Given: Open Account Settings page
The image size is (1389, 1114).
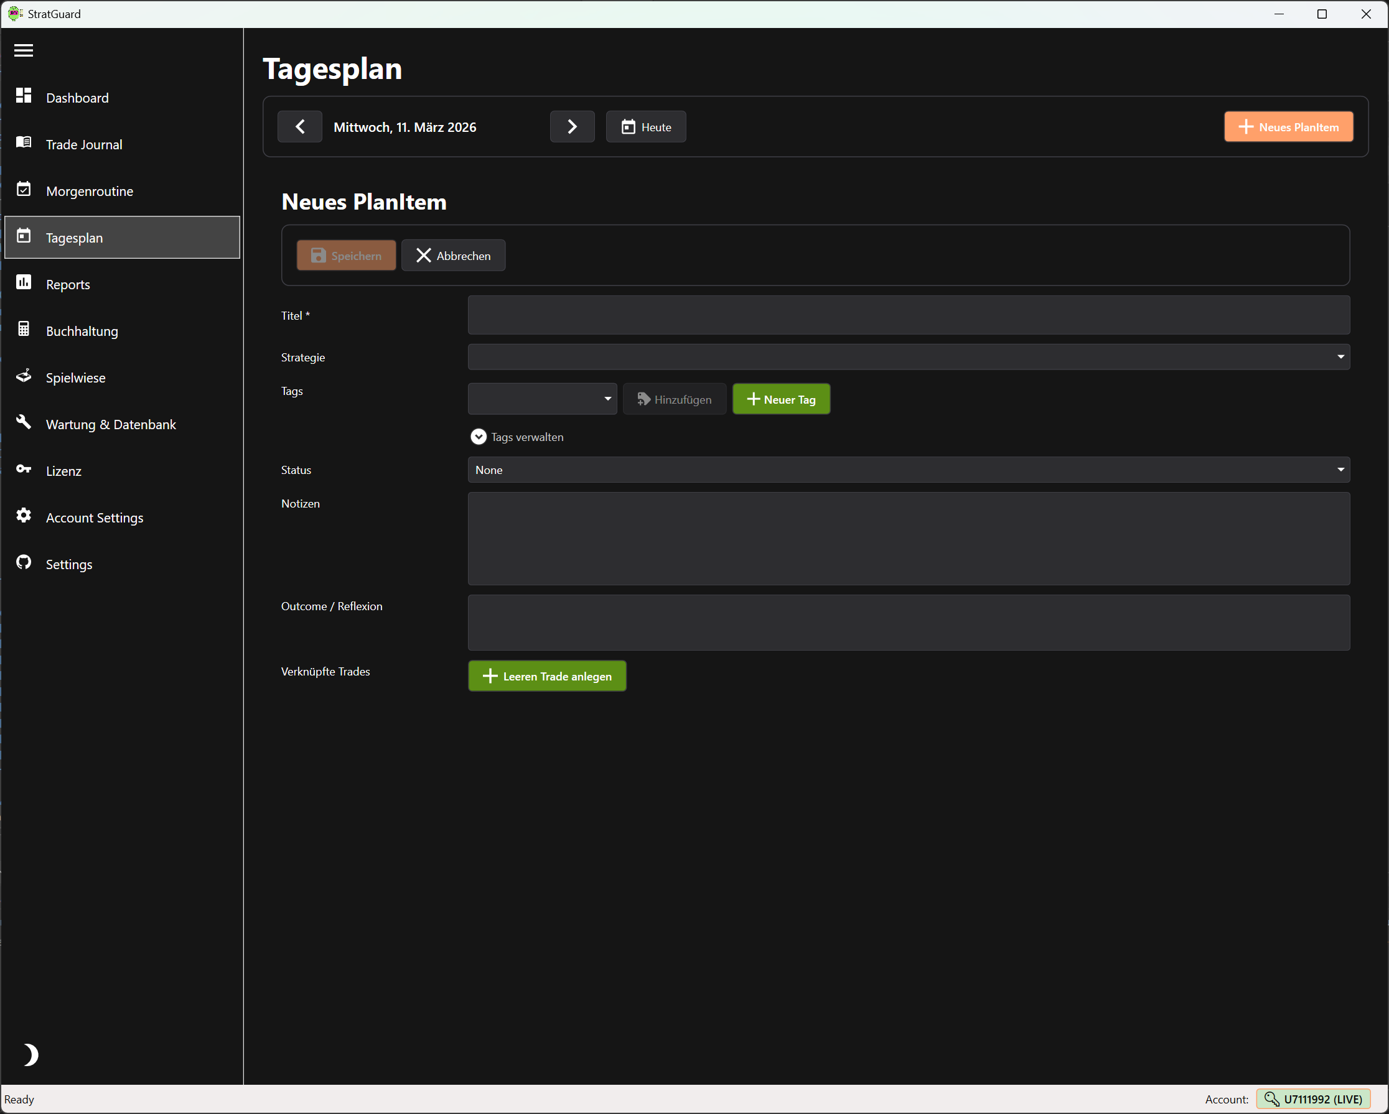Looking at the screenshot, I should tap(94, 518).
